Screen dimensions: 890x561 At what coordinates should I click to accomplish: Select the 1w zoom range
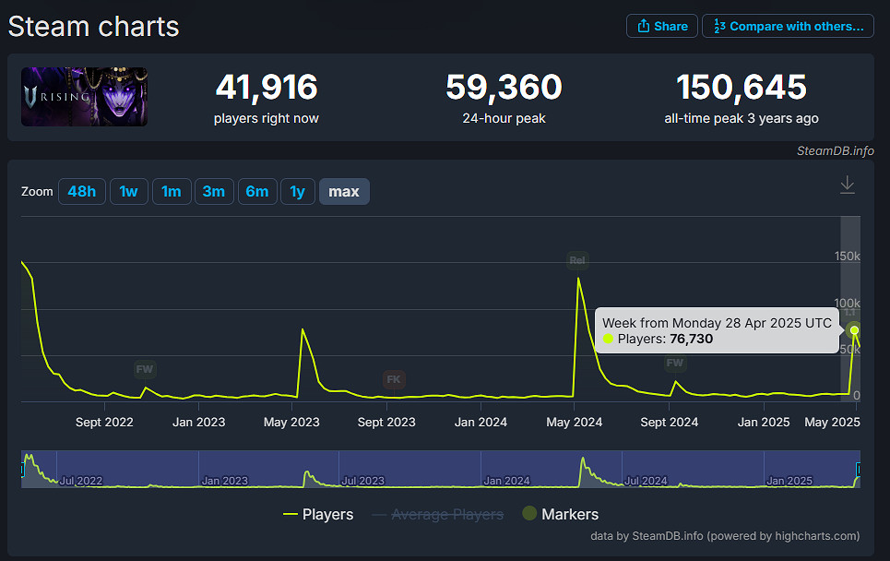[128, 191]
